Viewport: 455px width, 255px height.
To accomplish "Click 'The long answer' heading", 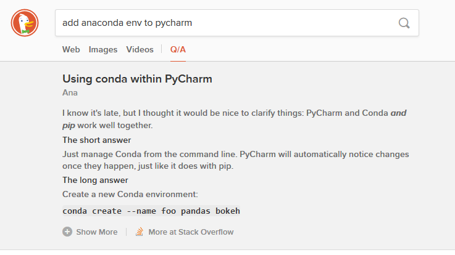I will 95,180.
